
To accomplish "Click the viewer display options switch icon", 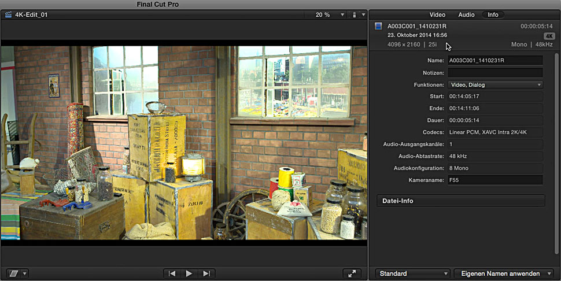I will point(354,14).
